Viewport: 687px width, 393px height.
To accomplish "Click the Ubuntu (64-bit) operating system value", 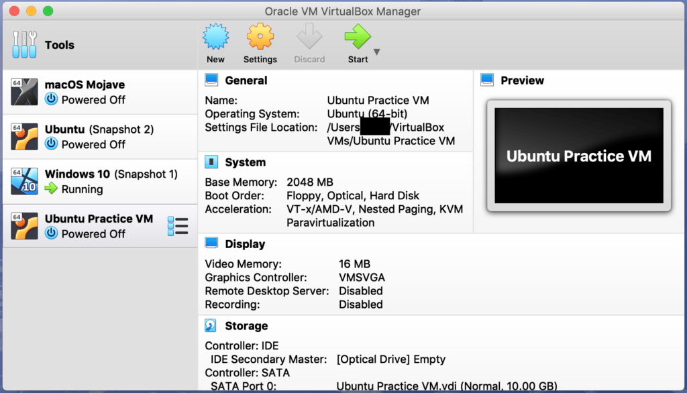I will coord(367,114).
